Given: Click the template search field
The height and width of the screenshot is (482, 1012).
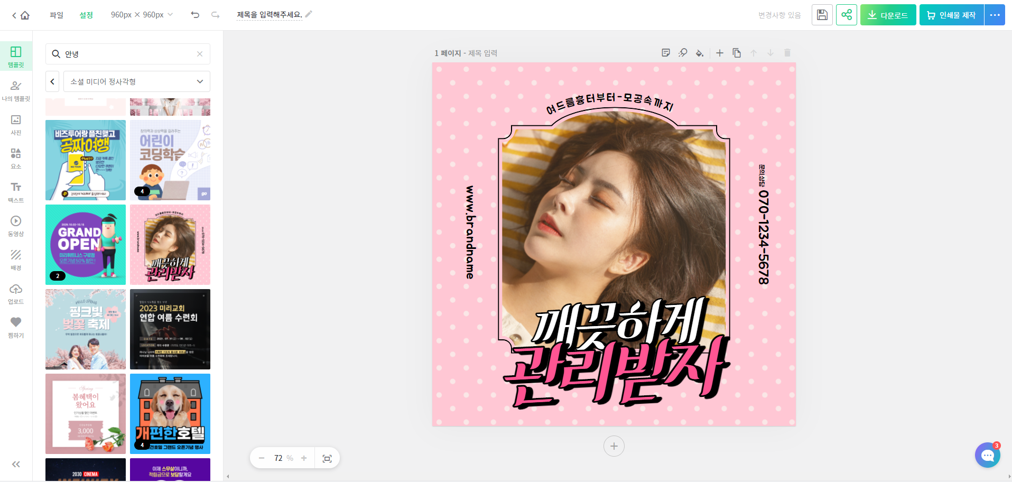Looking at the screenshot, I should (128, 54).
